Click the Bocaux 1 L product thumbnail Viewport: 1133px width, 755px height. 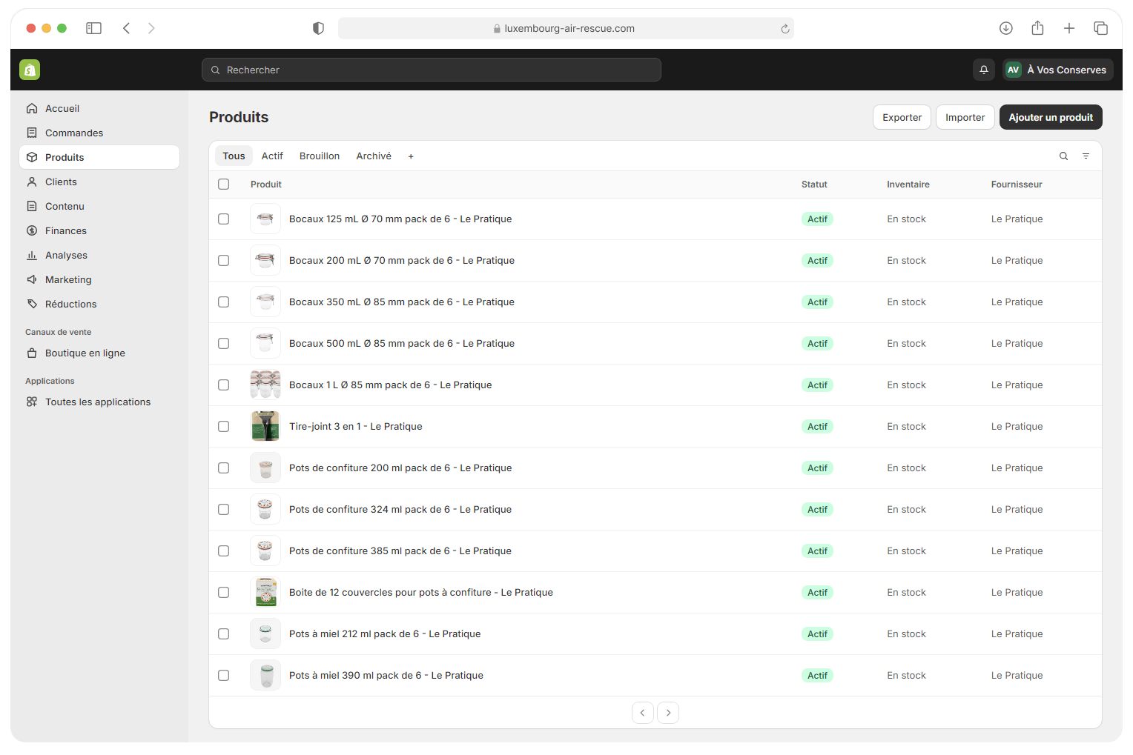pos(265,385)
